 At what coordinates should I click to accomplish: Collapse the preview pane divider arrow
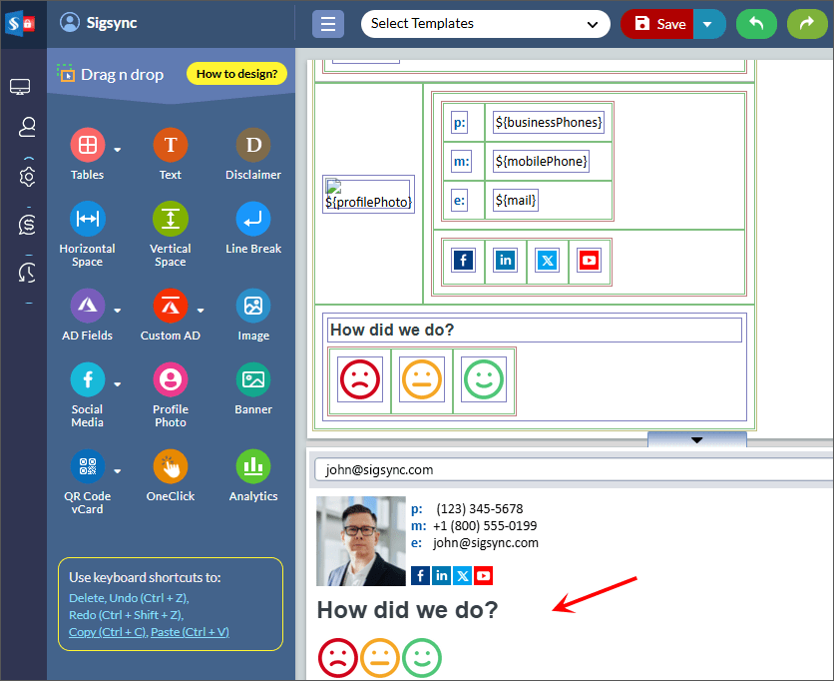tap(696, 439)
